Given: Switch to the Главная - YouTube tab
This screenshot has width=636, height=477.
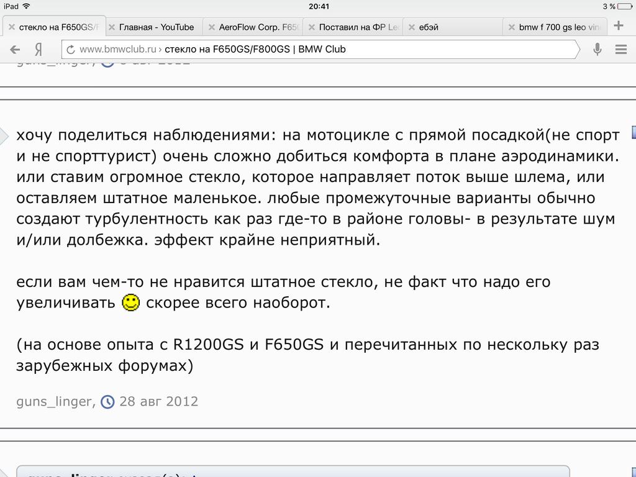Looking at the screenshot, I should pos(157,27).
